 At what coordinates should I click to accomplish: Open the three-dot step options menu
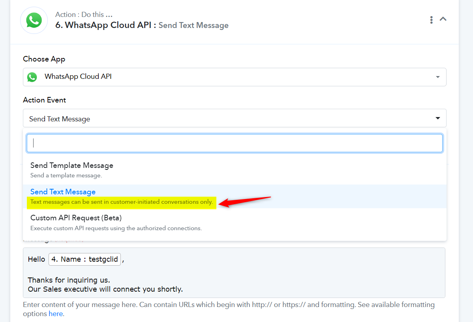click(432, 20)
